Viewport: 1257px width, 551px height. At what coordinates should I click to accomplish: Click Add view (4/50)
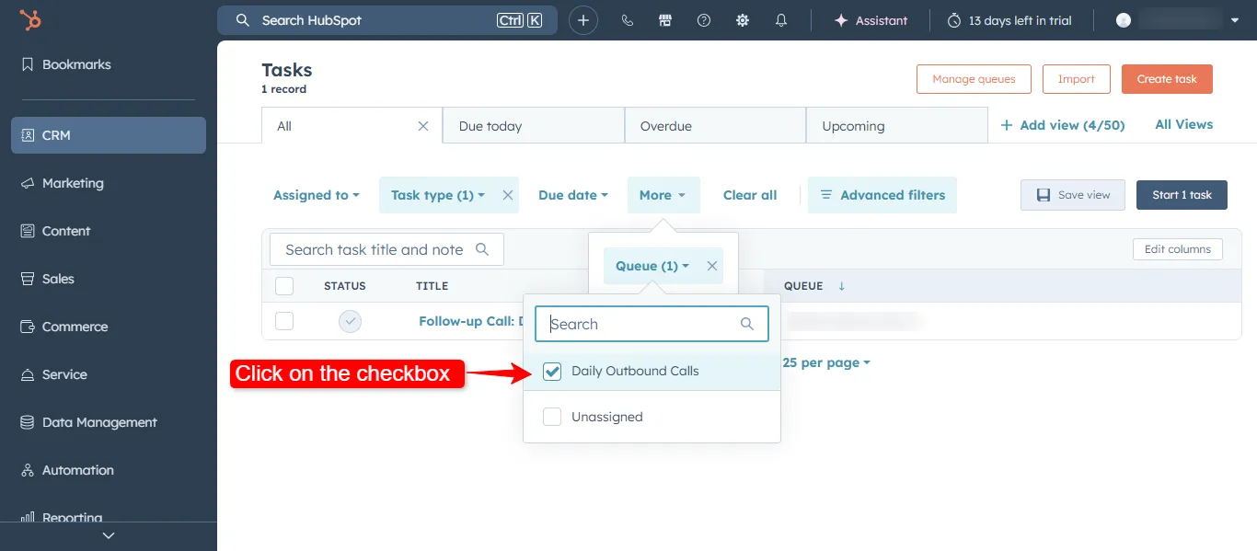click(1063, 125)
